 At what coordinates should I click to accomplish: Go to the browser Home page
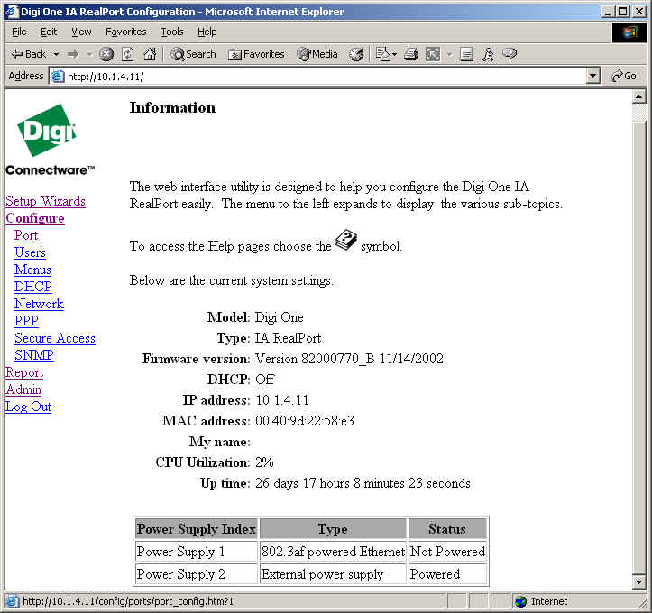(x=150, y=54)
